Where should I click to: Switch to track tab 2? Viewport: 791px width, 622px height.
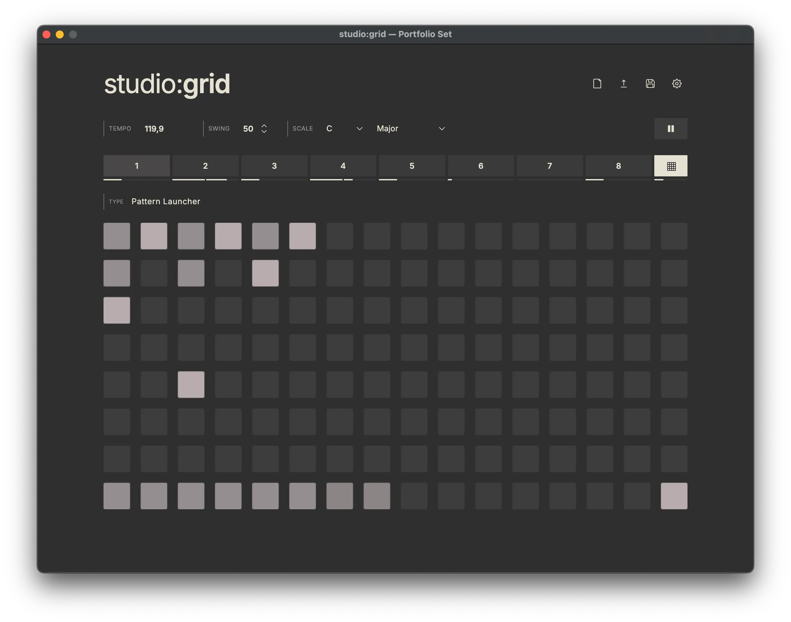point(205,166)
